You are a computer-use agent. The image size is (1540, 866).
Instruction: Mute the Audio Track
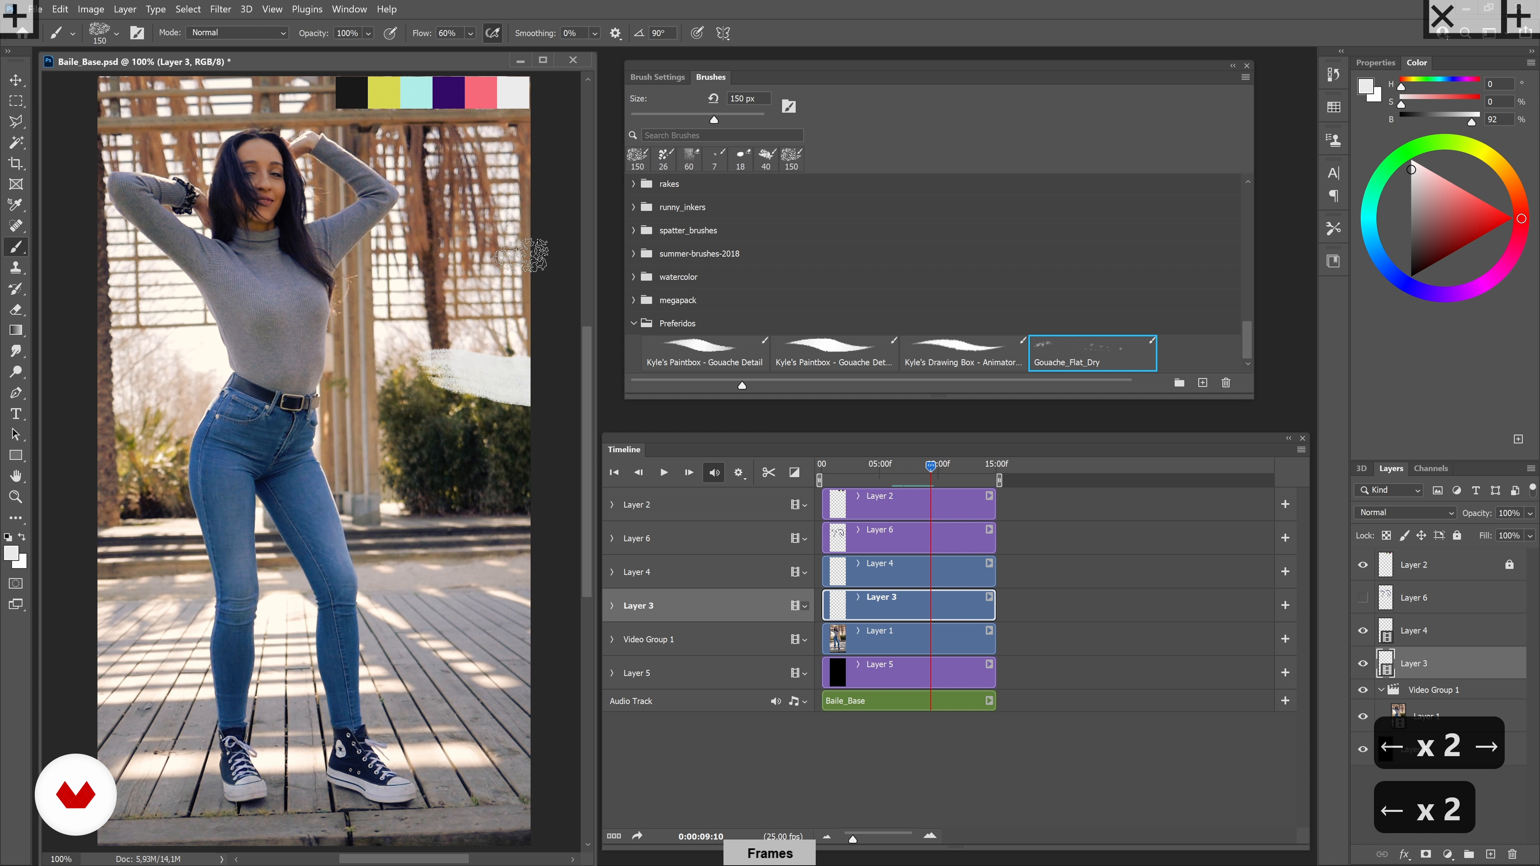point(775,701)
